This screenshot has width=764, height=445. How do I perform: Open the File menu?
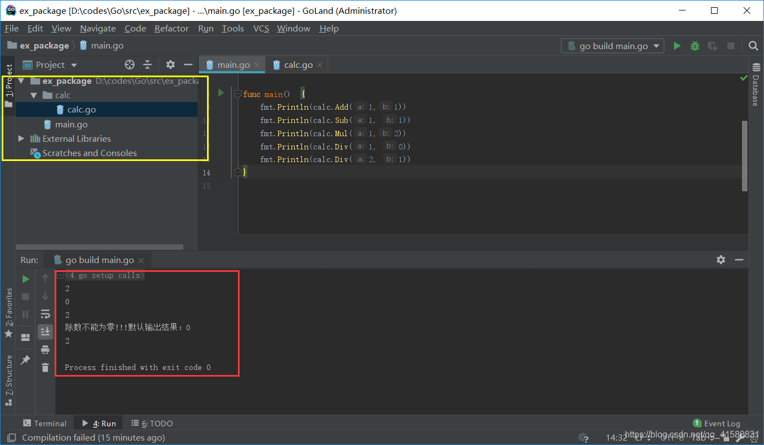click(12, 29)
